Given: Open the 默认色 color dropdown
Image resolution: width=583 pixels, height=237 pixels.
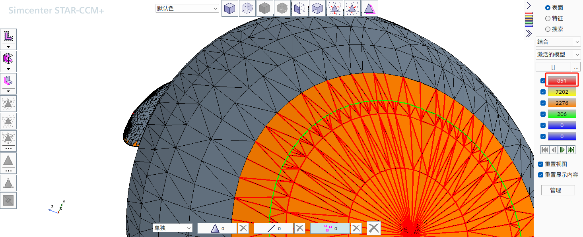Looking at the screenshot, I should tap(187, 8).
